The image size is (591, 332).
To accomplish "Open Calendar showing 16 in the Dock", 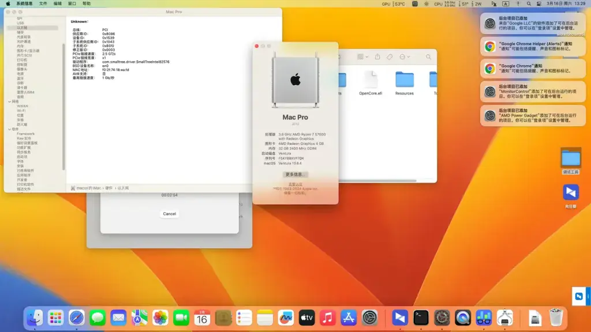I will click(202, 318).
